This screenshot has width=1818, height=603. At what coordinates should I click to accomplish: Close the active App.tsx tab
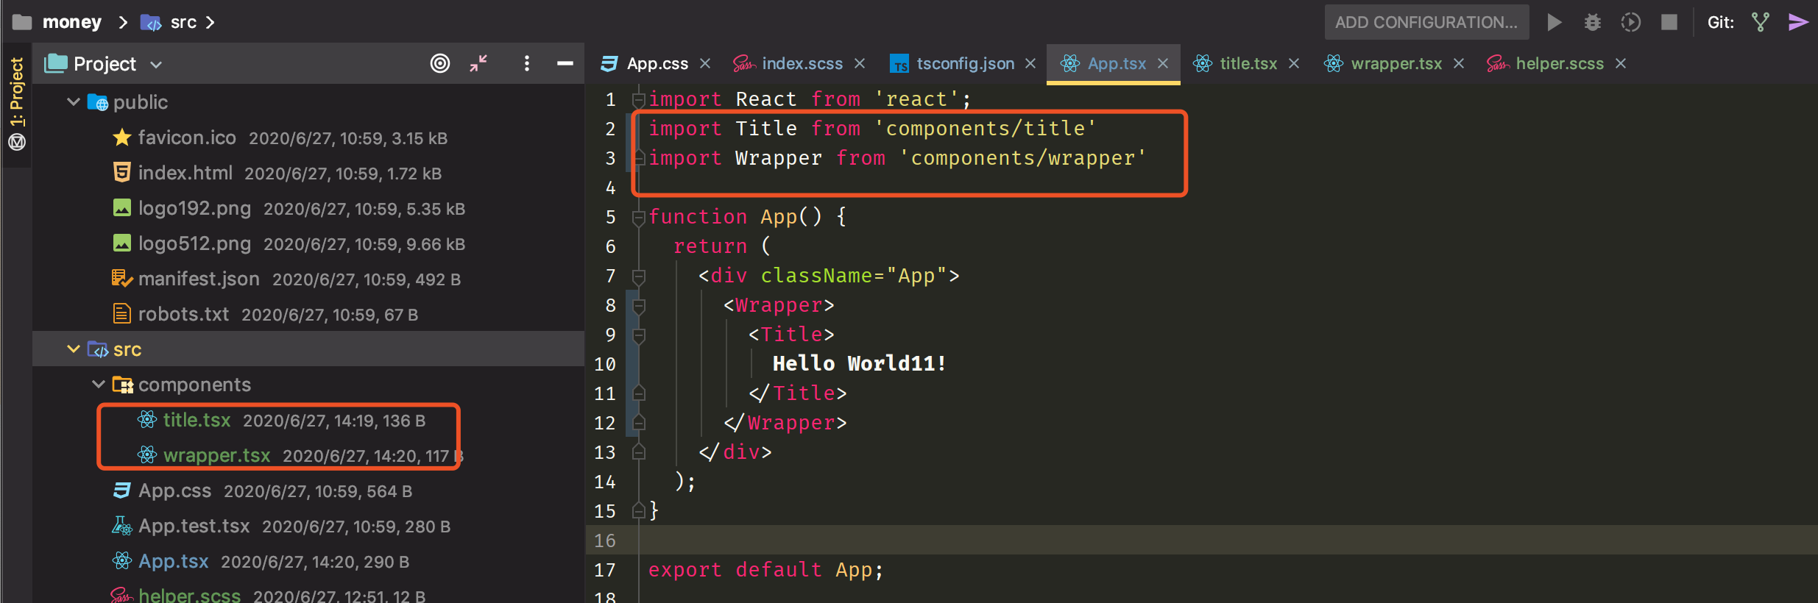point(1163,63)
